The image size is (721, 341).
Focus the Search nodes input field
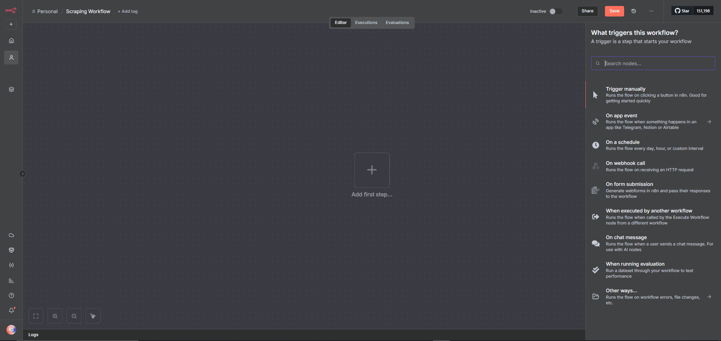click(653, 63)
